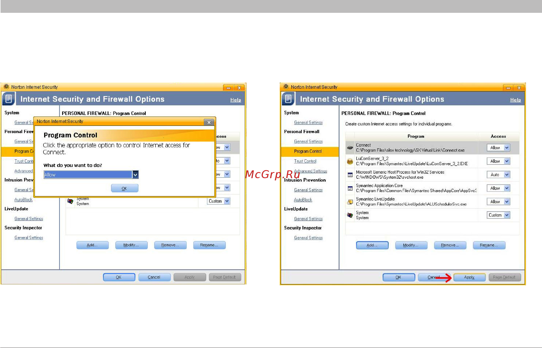This screenshot has height=348, width=542.
Task: Open Trust Control in the right window sidebar
Action: pos(305,161)
